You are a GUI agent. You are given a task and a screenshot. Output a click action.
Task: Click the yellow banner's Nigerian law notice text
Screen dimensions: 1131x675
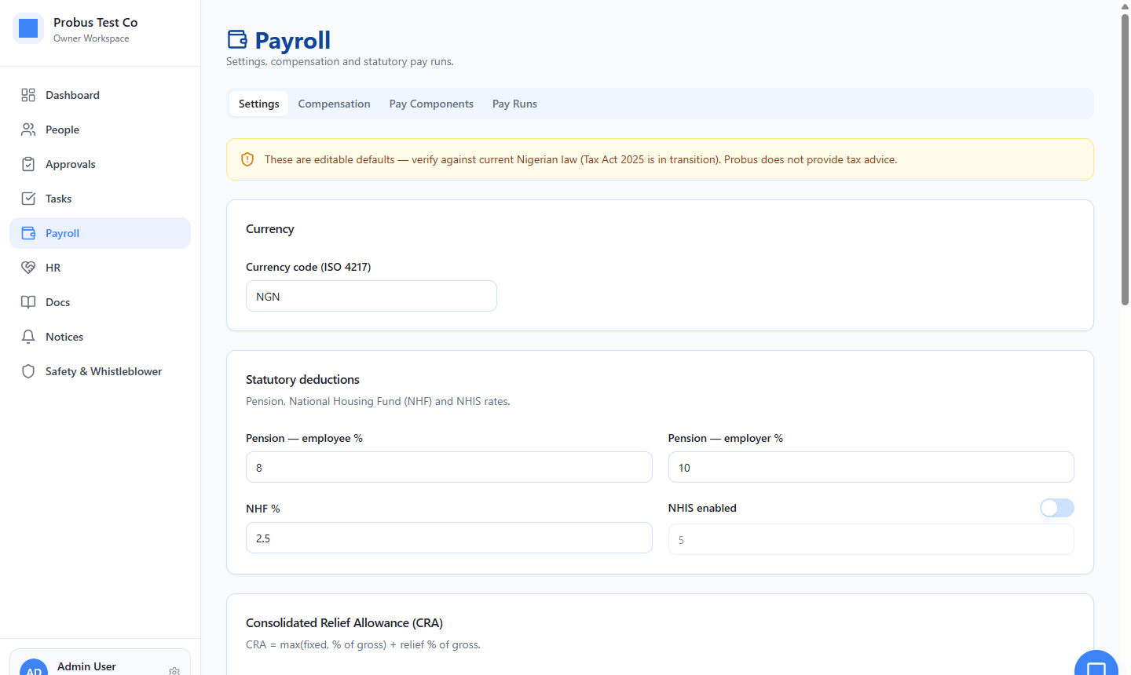pos(580,159)
